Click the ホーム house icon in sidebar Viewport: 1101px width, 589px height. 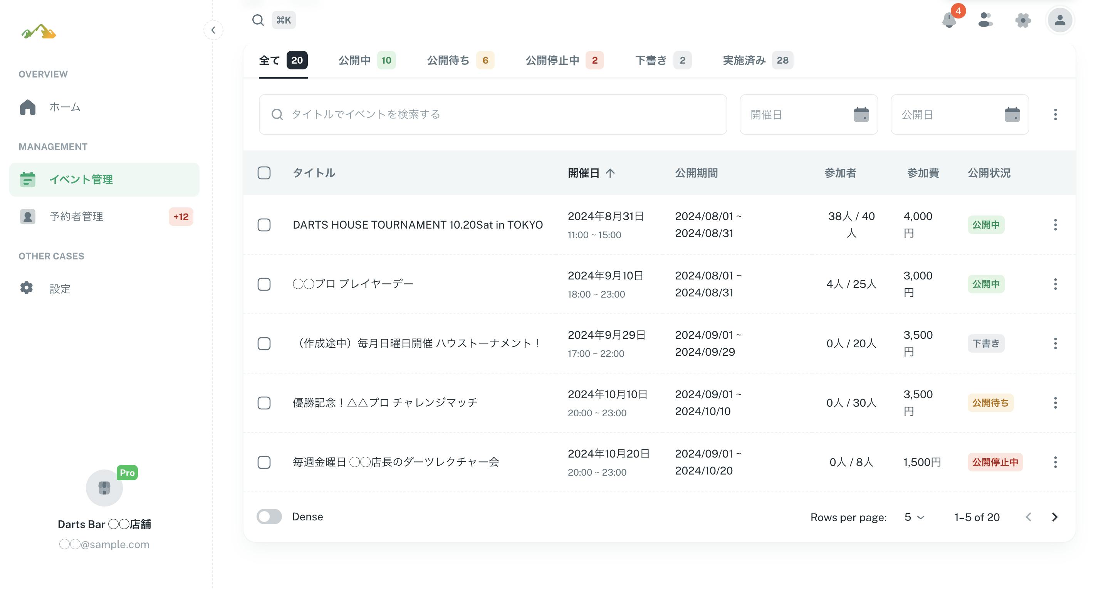28,107
